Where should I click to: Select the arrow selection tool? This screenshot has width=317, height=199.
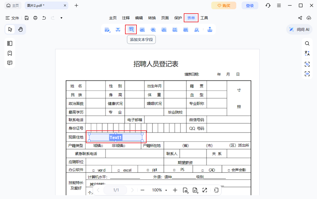tap(10, 30)
